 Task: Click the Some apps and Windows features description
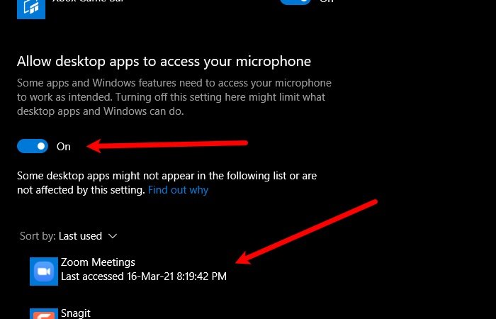point(174,97)
